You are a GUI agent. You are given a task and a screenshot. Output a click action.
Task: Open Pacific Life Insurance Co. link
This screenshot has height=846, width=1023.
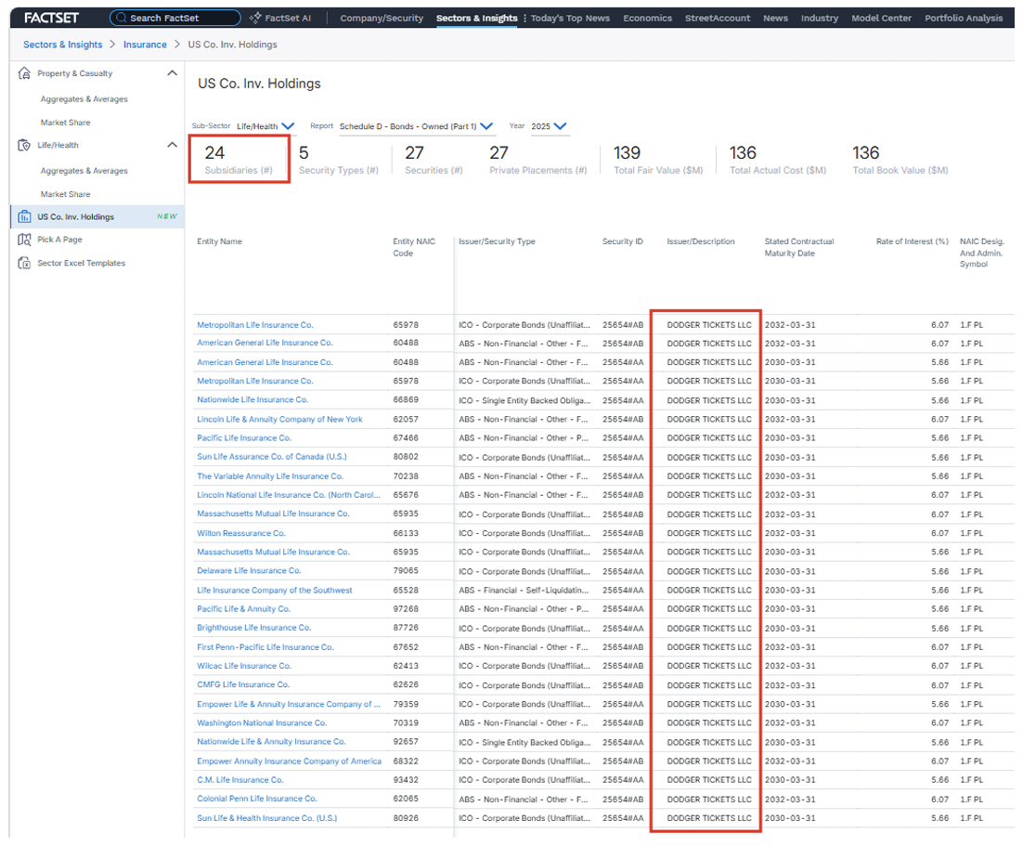point(244,438)
